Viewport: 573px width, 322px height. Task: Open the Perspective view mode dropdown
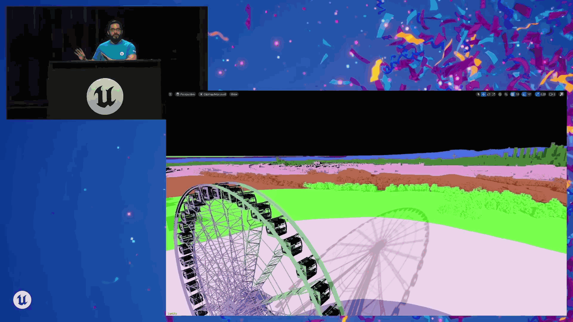[x=186, y=94]
